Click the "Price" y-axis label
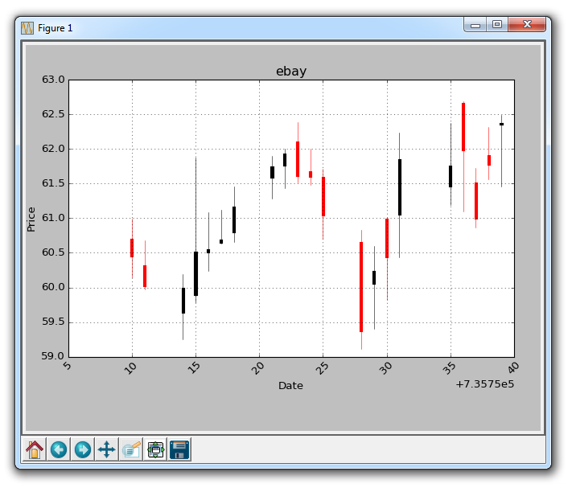Screen dimensions: 572x488 tap(31, 219)
